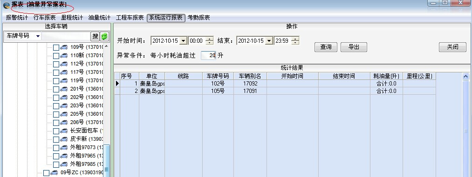This screenshot has width=472, height=177.
Task: Open the 考勤报表 menu
Action: pos(198,18)
